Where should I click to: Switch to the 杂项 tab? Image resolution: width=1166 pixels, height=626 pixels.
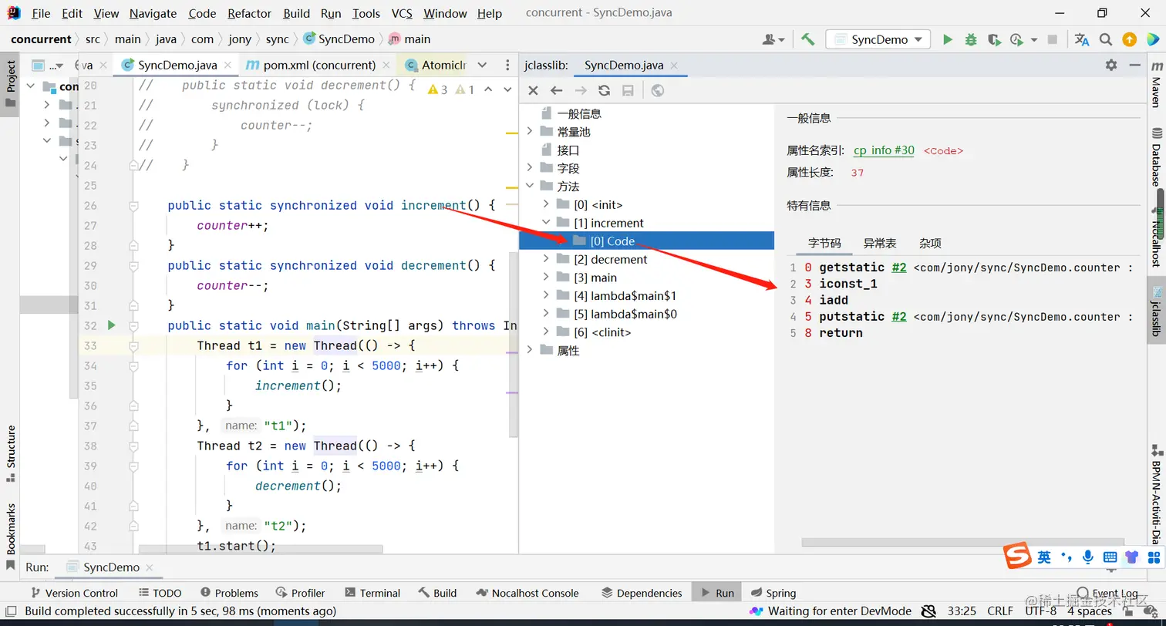(930, 243)
